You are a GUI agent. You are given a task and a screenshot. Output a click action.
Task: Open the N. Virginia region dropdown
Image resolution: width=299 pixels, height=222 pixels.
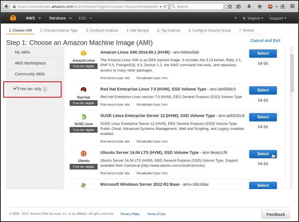click(x=253, y=18)
